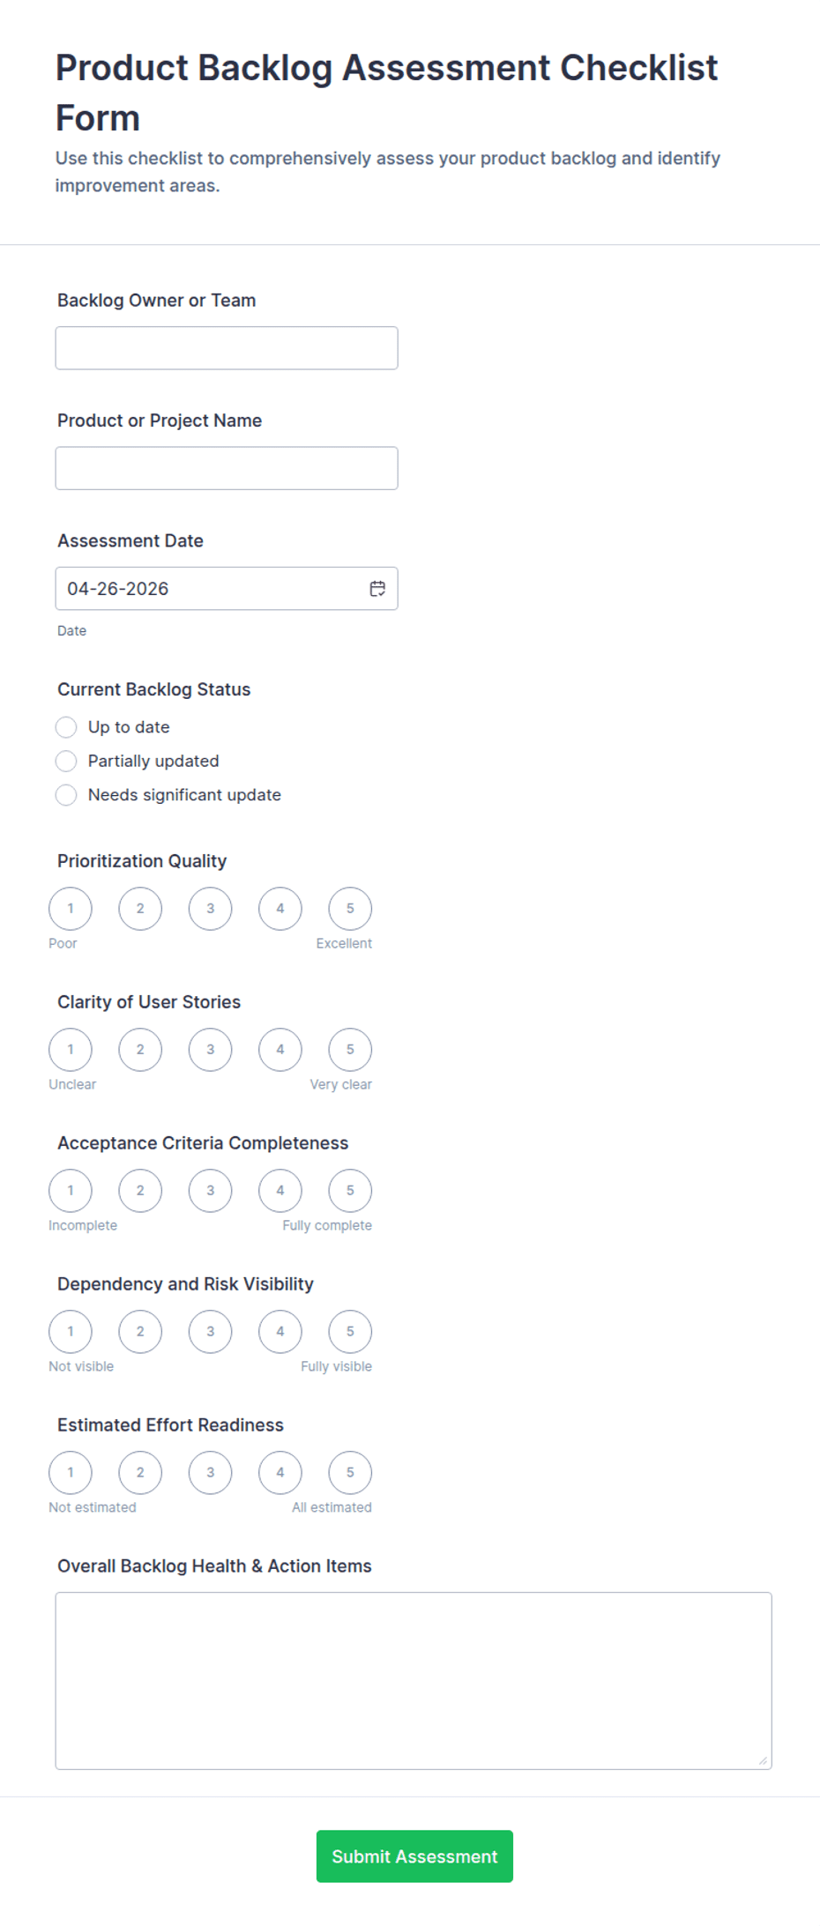The image size is (820, 1926).
Task: Set Dependency and Risk Visibility to 4
Action: pyautogui.click(x=280, y=1332)
